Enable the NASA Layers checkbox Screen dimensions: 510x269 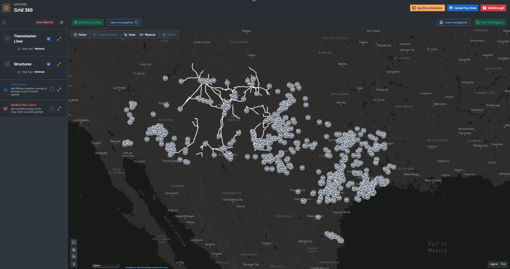coord(52,89)
